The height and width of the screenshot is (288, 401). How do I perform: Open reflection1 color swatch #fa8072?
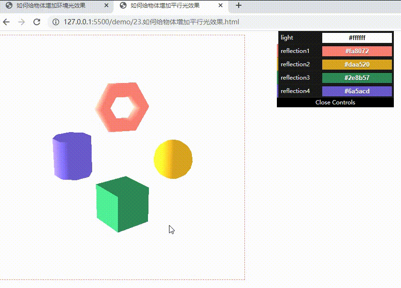[x=357, y=51]
